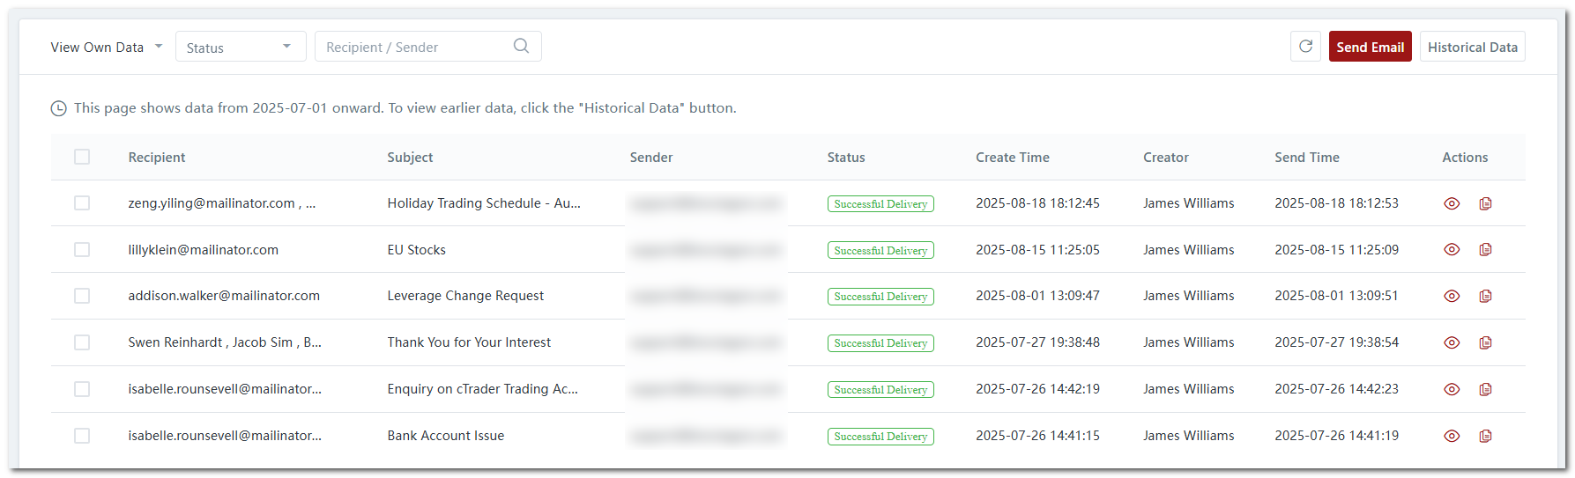Click the refresh icon next to Send Email

(x=1305, y=47)
